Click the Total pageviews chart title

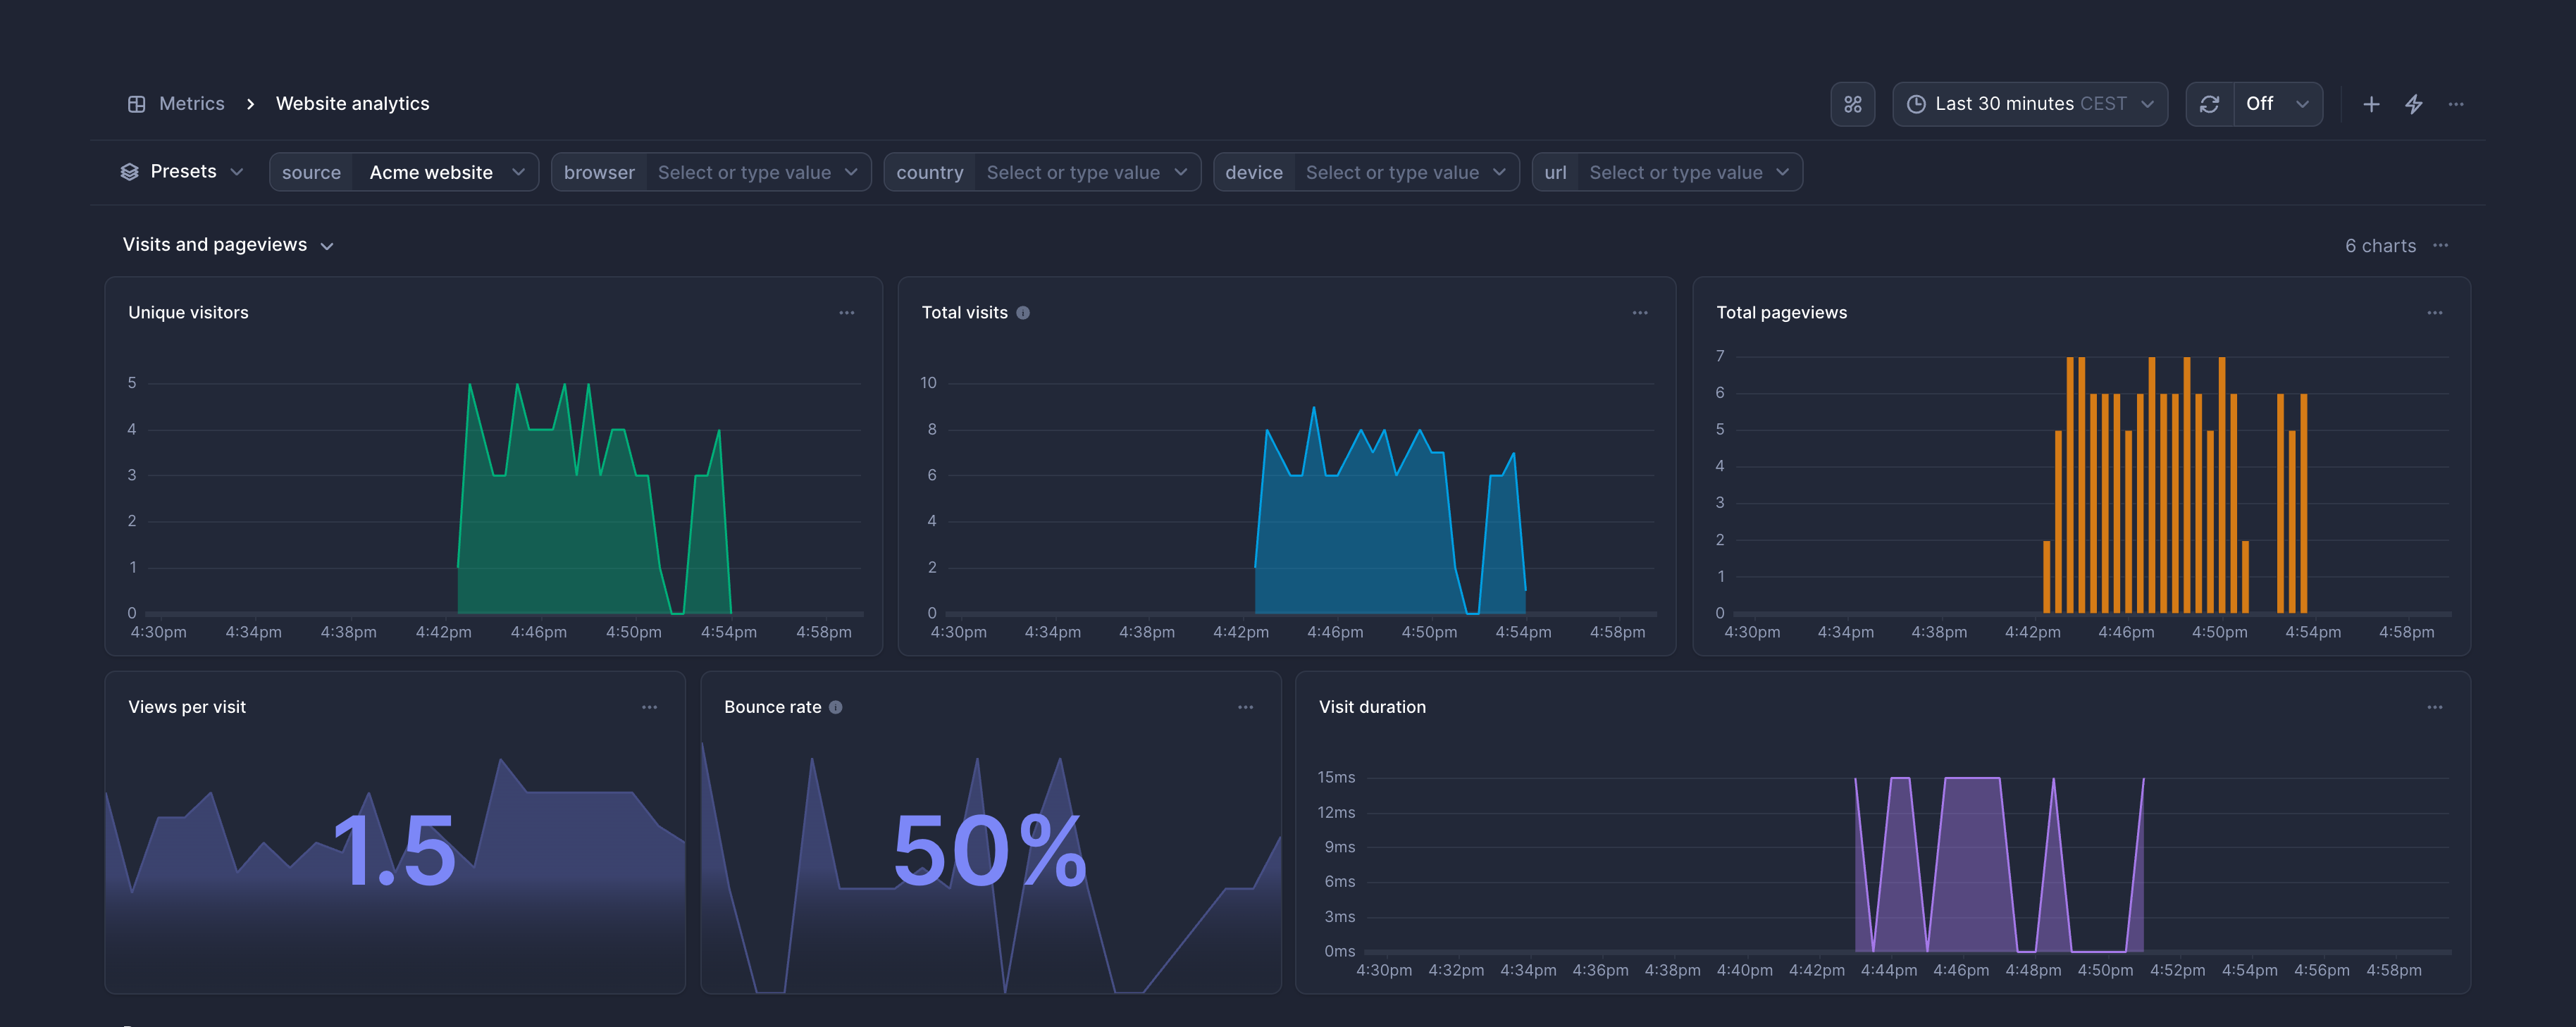click(1781, 313)
